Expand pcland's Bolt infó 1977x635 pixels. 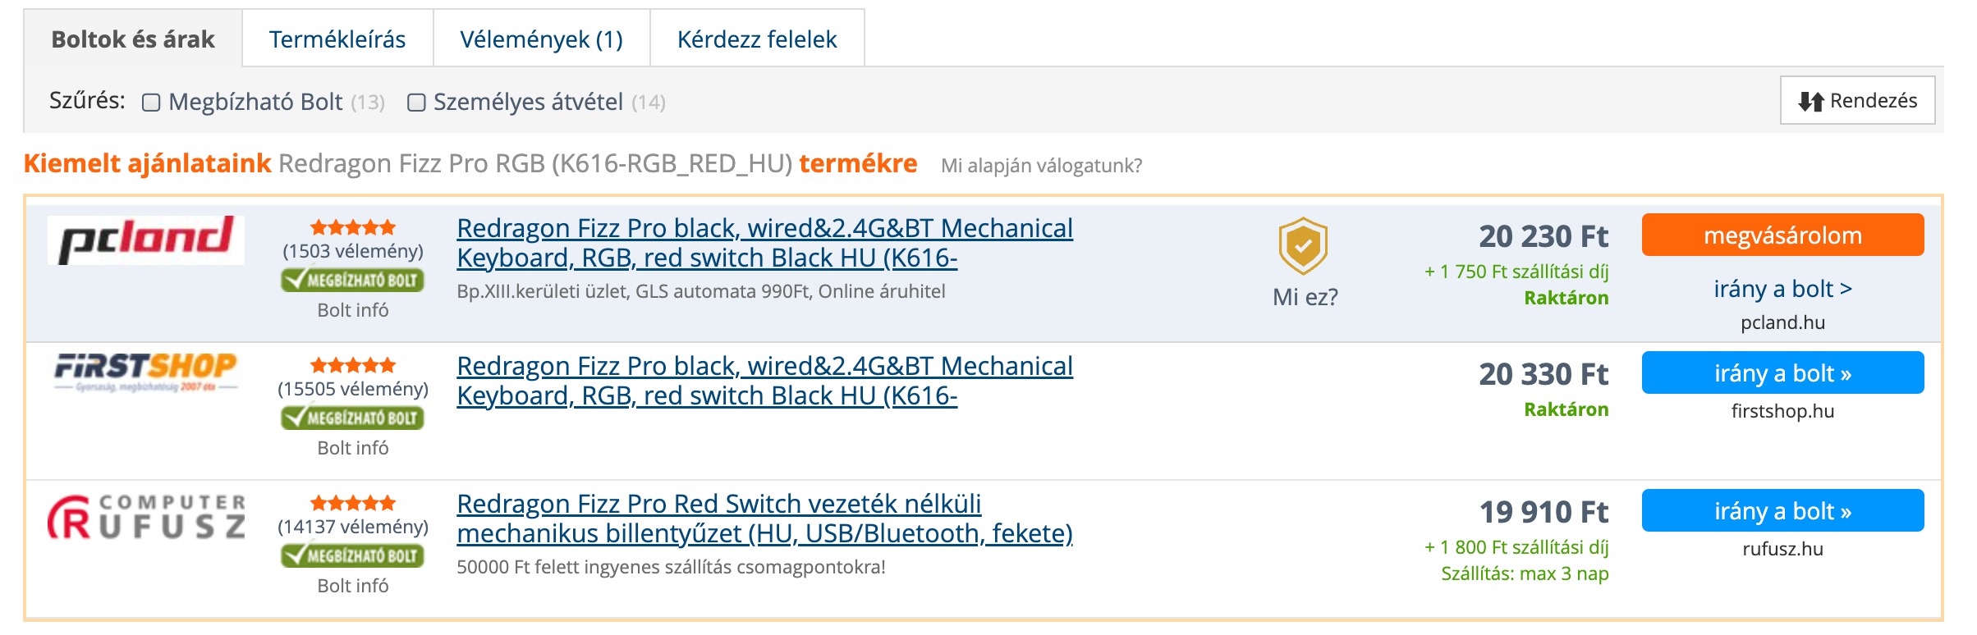click(353, 310)
